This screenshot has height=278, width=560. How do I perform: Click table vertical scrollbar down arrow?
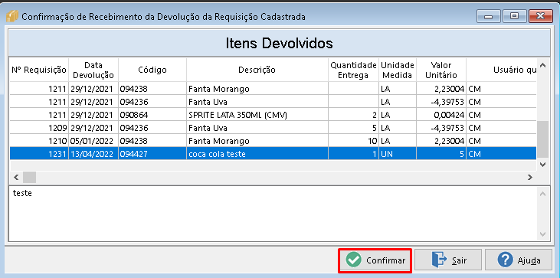(x=542, y=165)
